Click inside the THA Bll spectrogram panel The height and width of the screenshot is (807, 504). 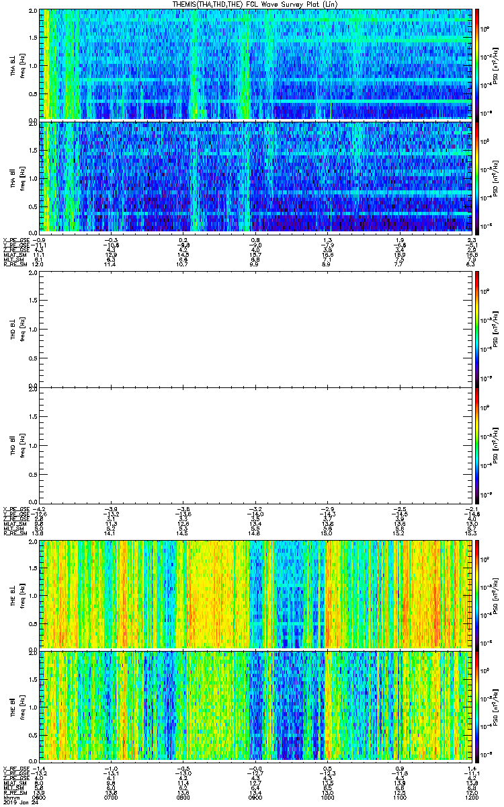(x=256, y=177)
